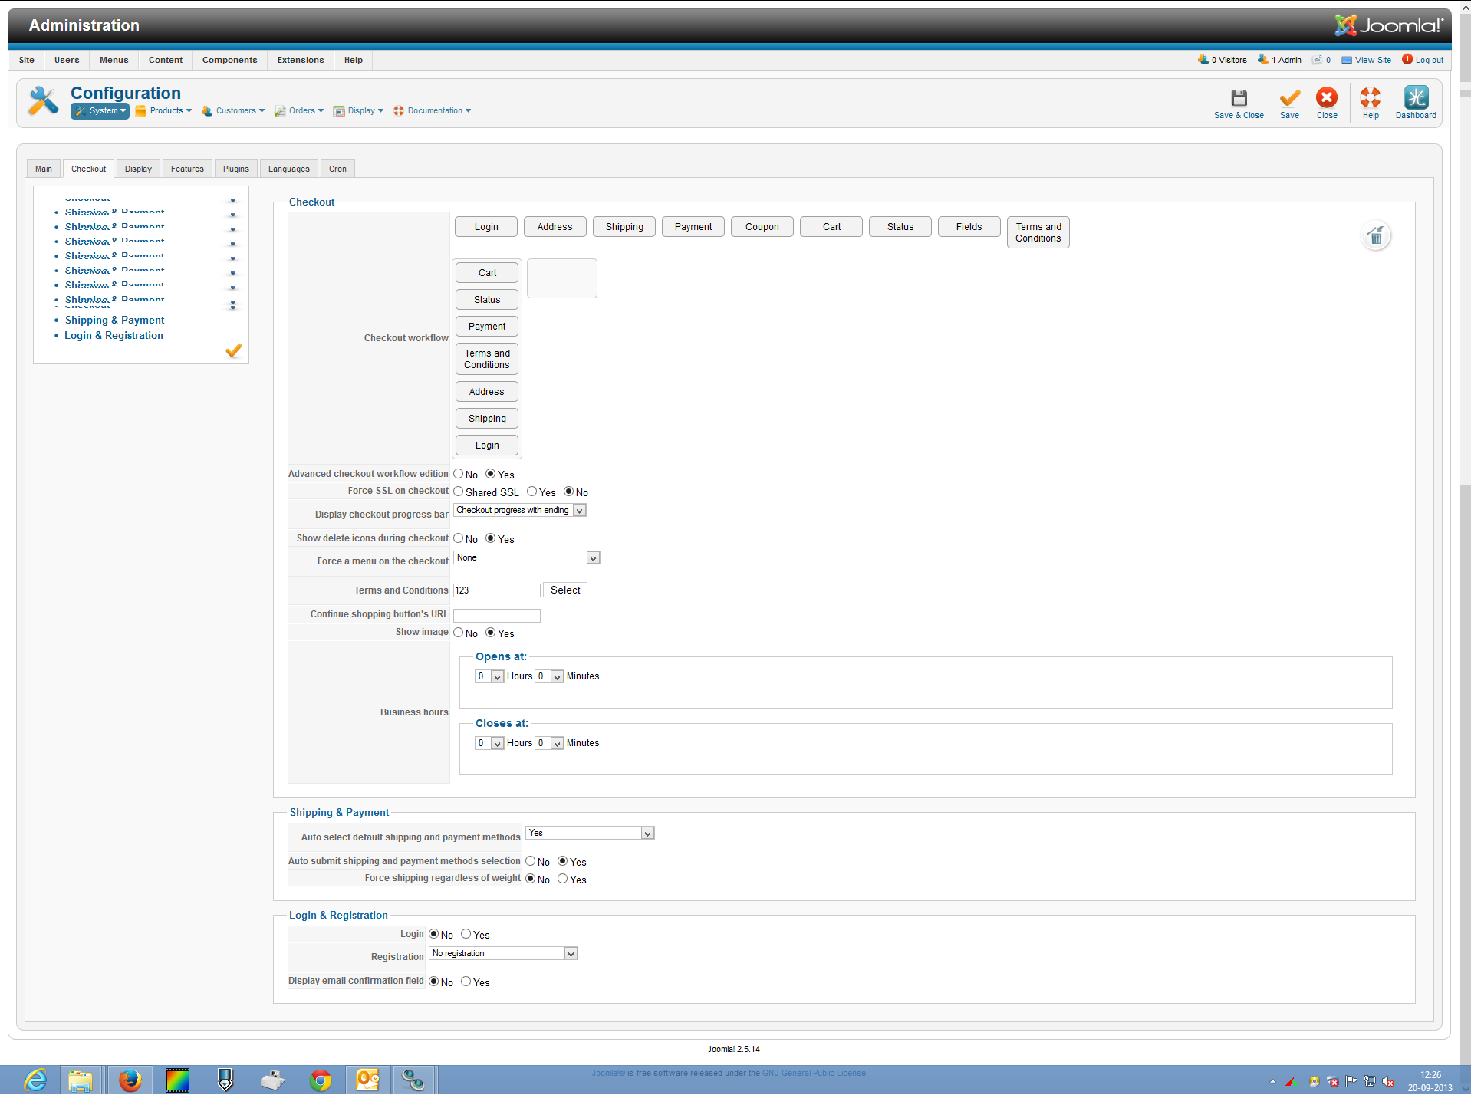Click the Log out link

[1428, 60]
